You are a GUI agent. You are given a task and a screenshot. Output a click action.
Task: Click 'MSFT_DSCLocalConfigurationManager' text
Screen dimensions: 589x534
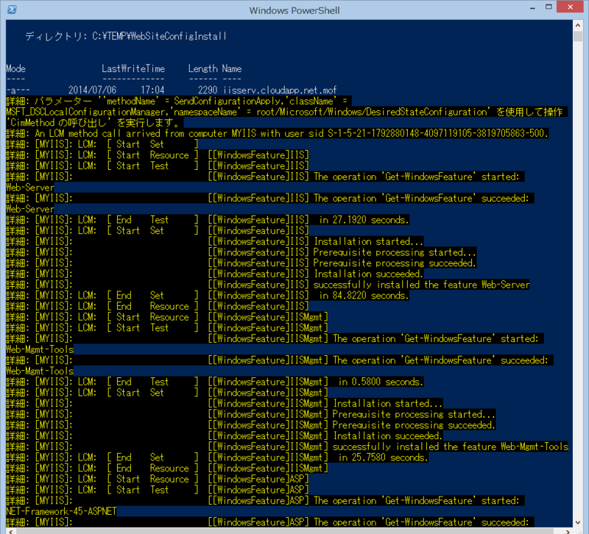click(x=85, y=112)
